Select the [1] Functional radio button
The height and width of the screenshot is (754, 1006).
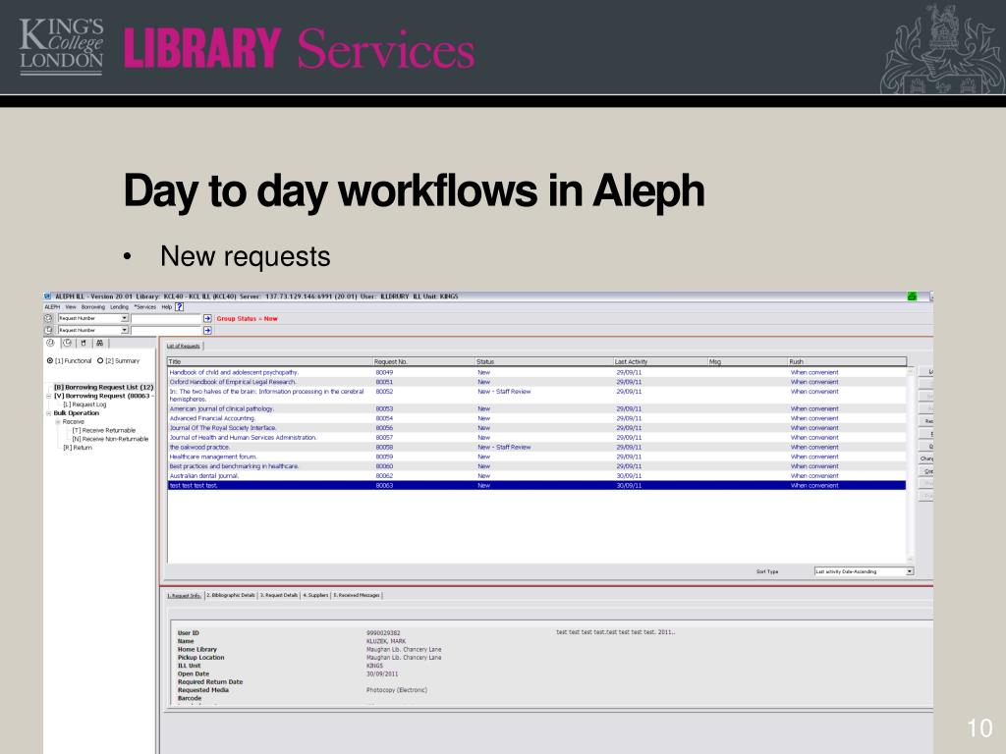coord(50,361)
